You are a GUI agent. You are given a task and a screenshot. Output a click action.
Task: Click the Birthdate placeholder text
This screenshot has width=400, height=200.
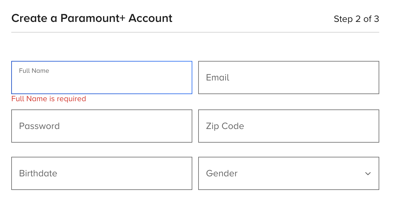coord(38,173)
